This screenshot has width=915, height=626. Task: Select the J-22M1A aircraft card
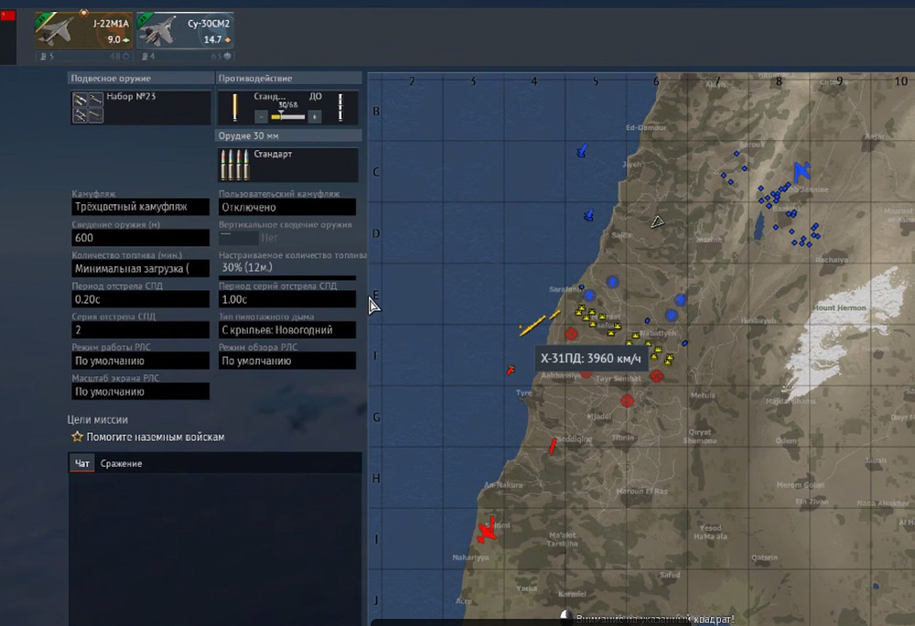click(83, 31)
